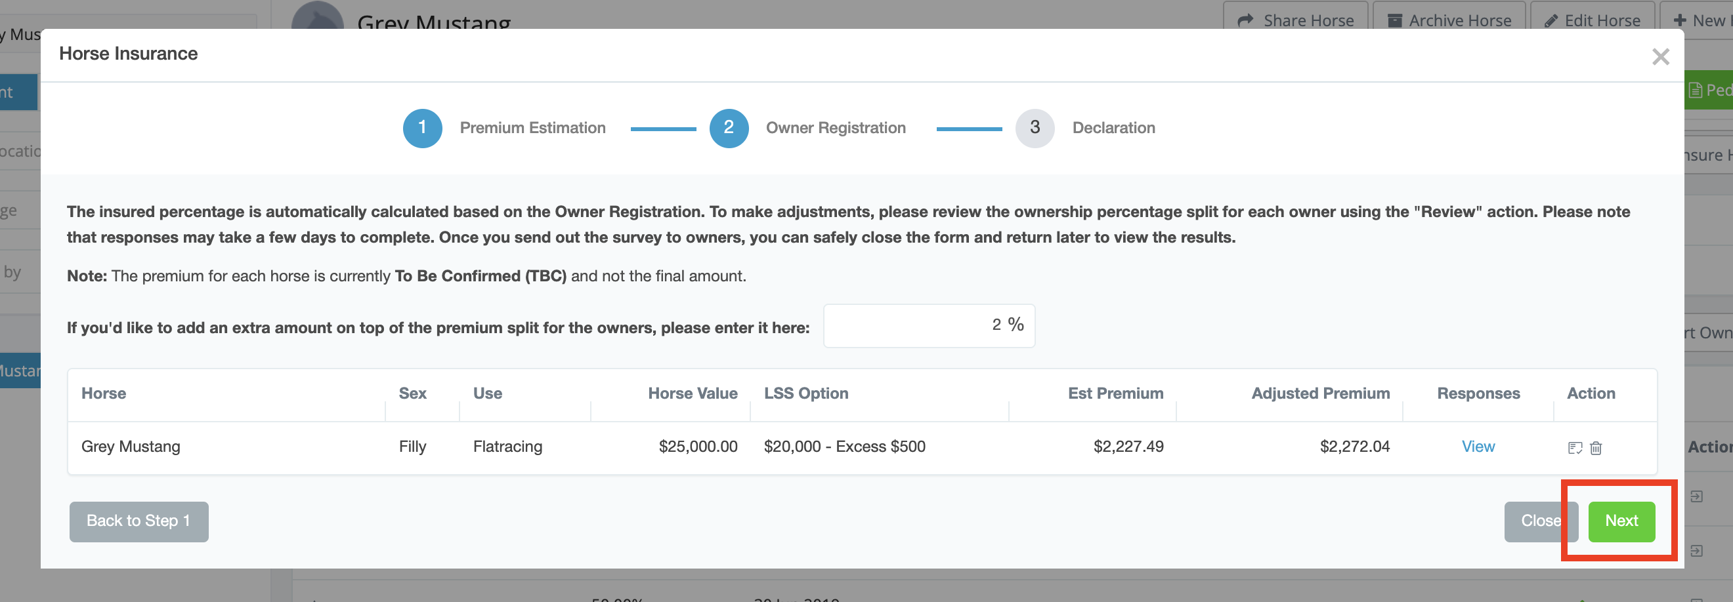The image size is (1733, 602).
Task: Click Back to Step 1 button
Action: pyautogui.click(x=139, y=521)
